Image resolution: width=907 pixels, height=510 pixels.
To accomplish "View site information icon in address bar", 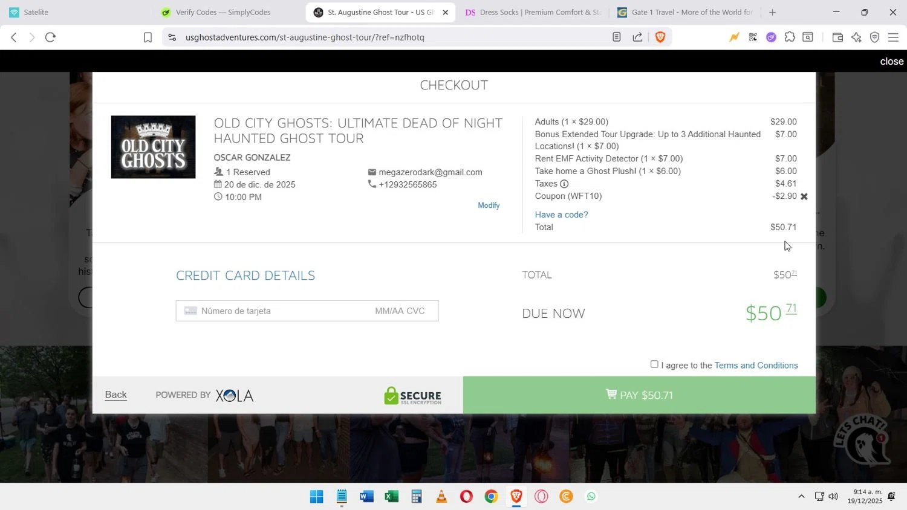I will (172, 37).
